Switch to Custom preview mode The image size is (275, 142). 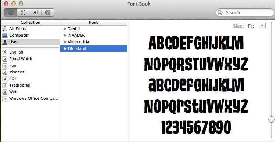coord(35,12)
